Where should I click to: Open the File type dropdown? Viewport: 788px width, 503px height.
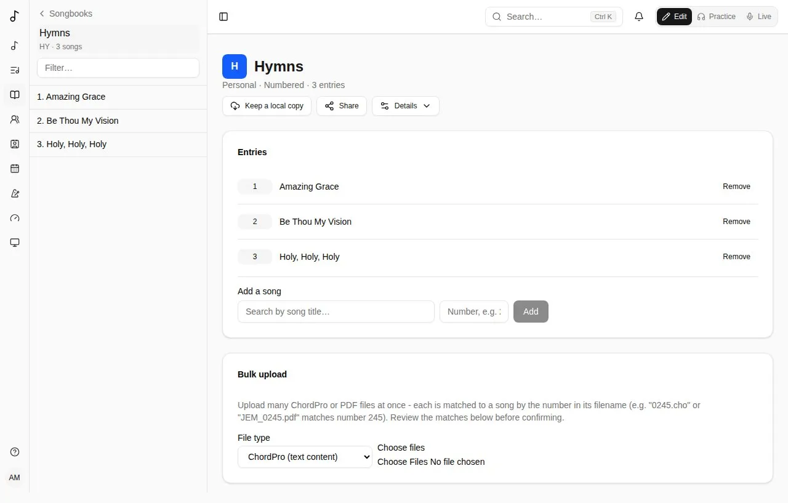[305, 457]
